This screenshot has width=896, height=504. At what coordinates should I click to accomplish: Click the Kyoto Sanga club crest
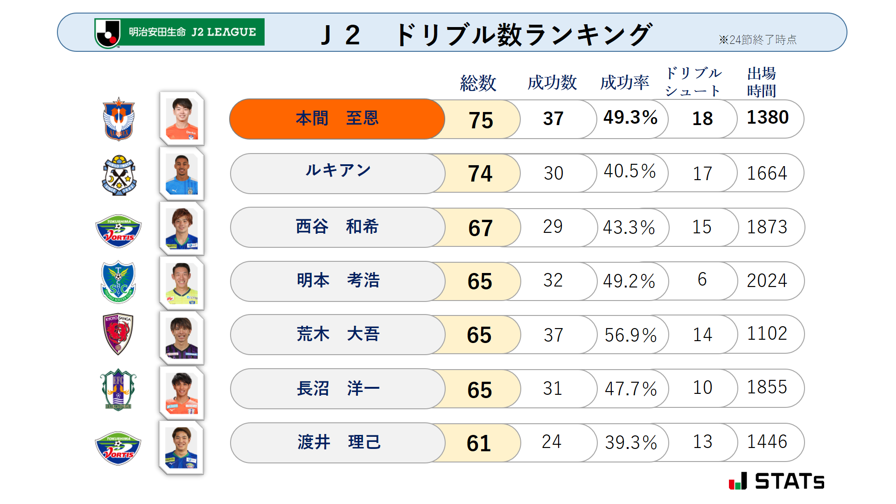click(118, 334)
